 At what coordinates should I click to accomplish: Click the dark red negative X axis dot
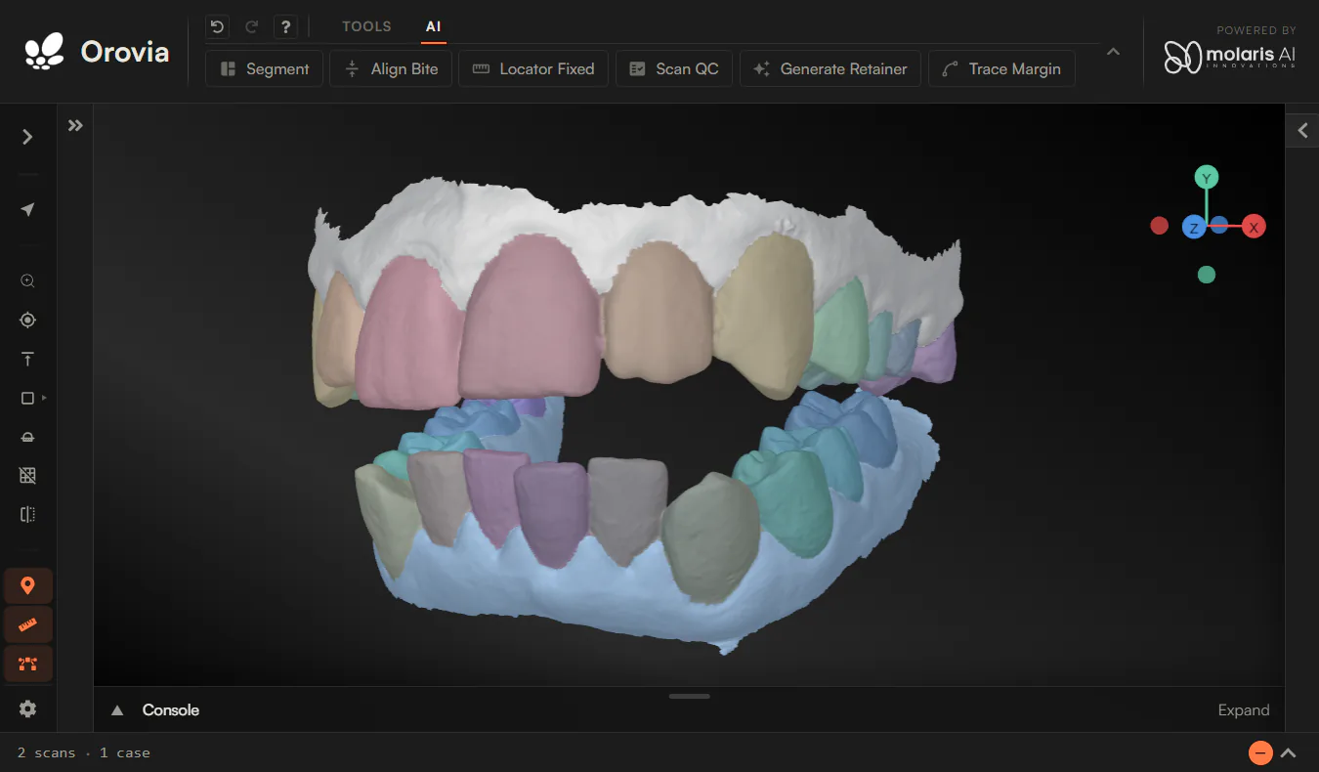[x=1159, y=226]
